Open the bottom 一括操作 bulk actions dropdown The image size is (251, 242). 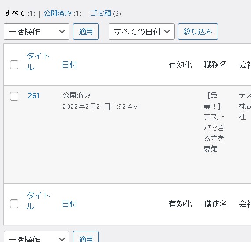(36, 237)
